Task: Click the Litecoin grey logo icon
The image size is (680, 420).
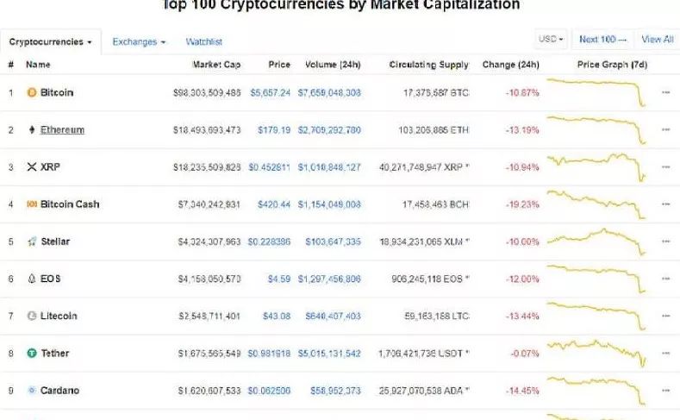Action: [32, 316]
